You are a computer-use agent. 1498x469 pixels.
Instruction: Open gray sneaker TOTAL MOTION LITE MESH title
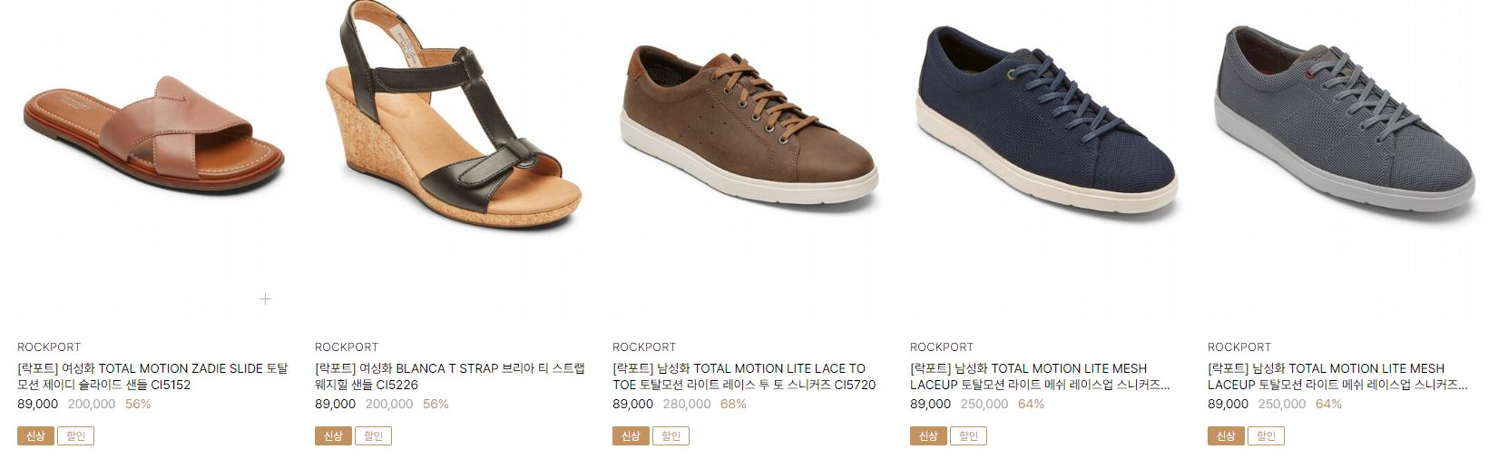(x=1337, y=376)
